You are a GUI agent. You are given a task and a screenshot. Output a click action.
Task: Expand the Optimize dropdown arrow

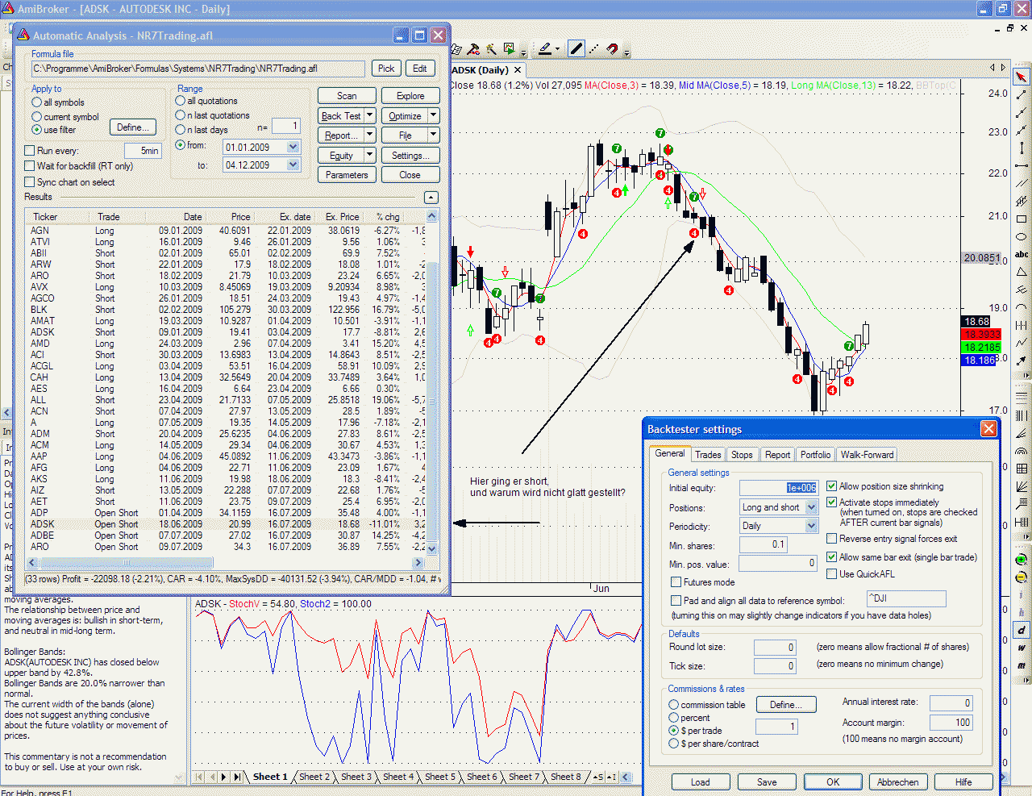433,116
